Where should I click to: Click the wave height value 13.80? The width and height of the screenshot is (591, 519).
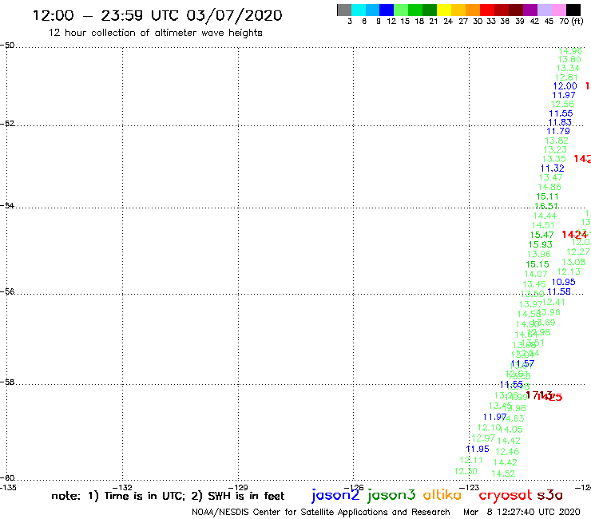click(569, 60)
